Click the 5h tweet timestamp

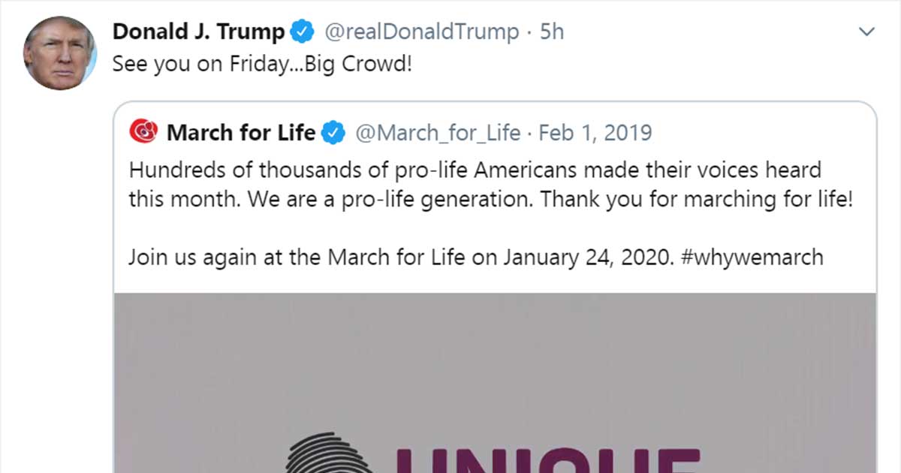(x=552, y=32)
